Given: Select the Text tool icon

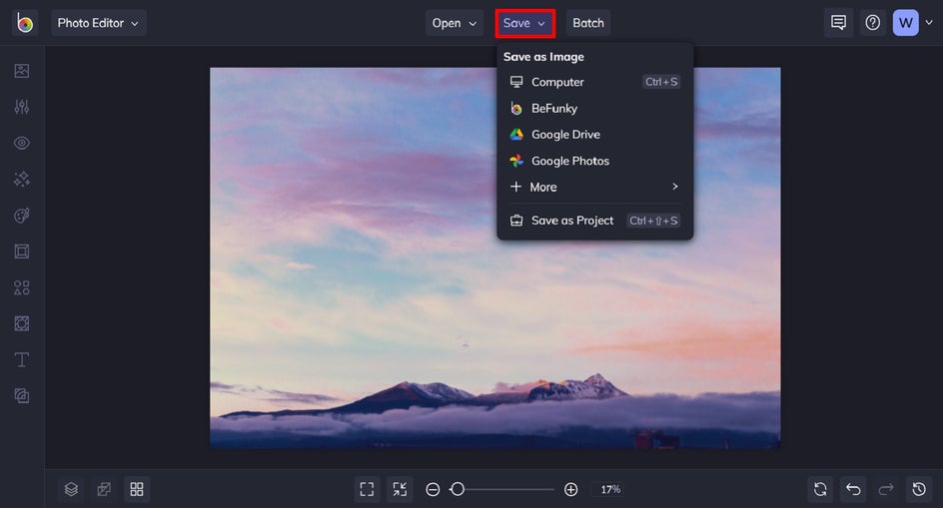Looking at the screenshot, I should pos(22,359).
